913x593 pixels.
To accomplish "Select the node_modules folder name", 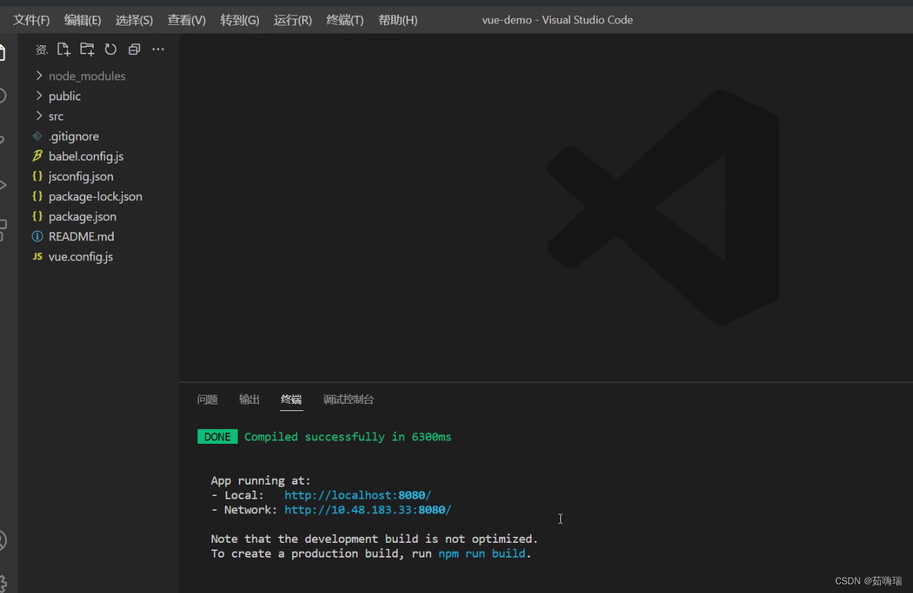I will pos(87,76).
